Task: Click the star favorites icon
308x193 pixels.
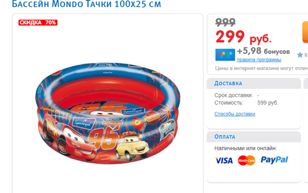Action: tap(300, 55)
